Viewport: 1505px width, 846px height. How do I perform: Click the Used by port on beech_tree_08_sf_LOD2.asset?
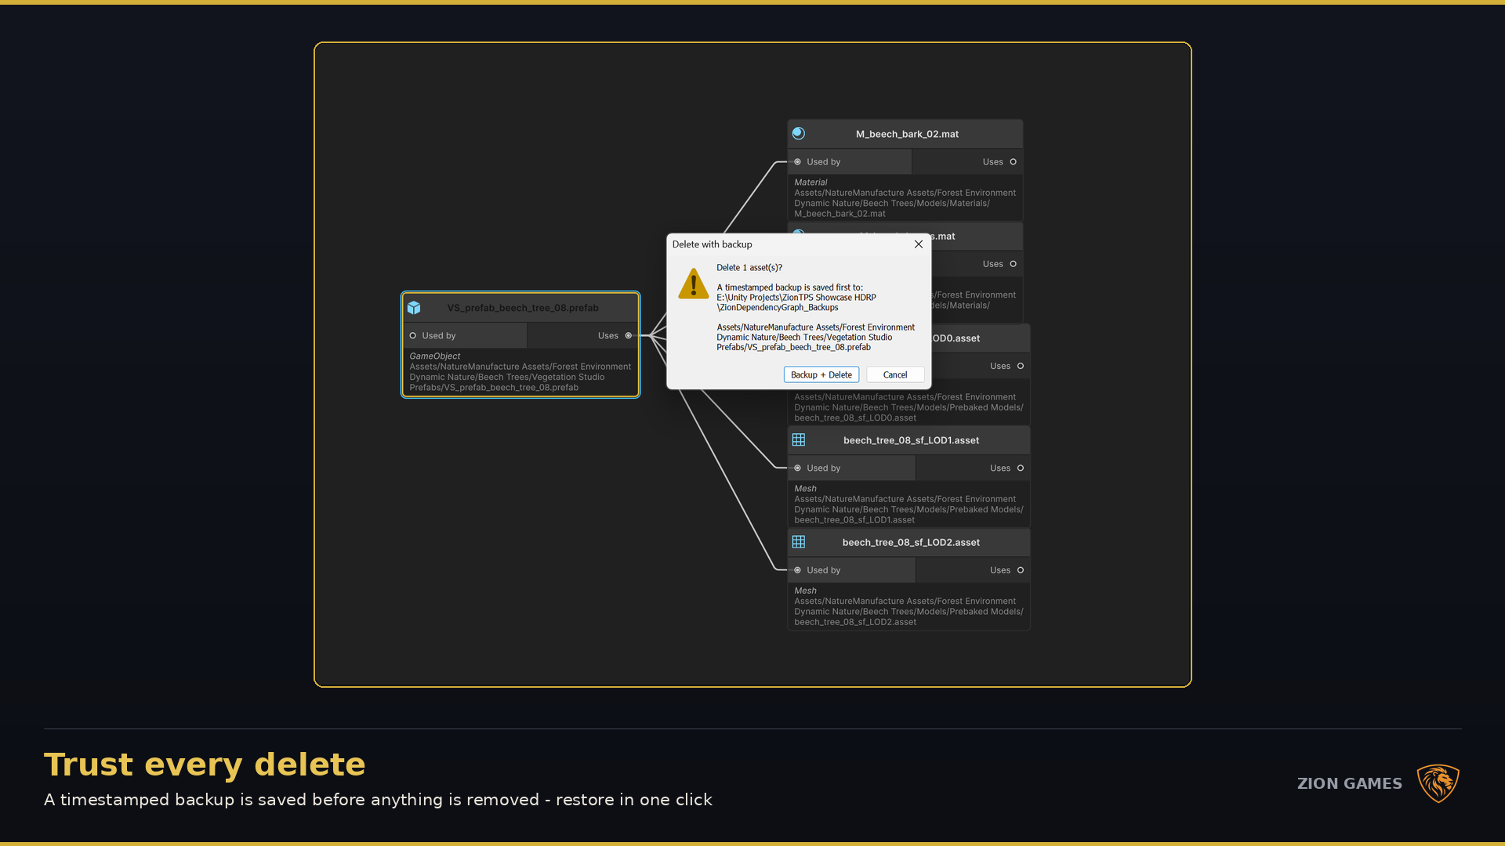point(797,570)
